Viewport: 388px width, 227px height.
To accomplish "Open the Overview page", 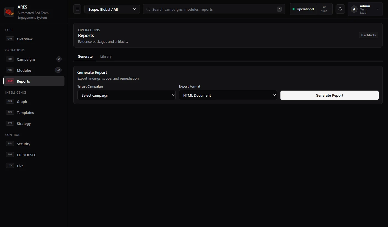I will (34, 39).
